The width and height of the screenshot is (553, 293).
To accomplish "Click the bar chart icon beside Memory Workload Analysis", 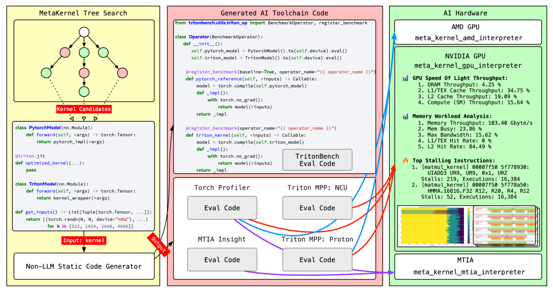I will (x=406, y=116).
